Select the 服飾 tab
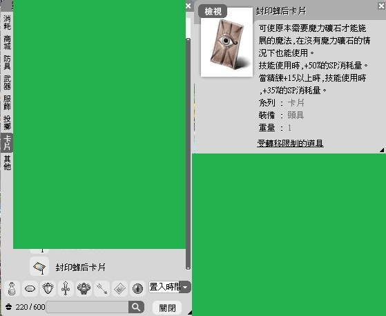Viewport: 386px width, 316px height. point(7,102)
